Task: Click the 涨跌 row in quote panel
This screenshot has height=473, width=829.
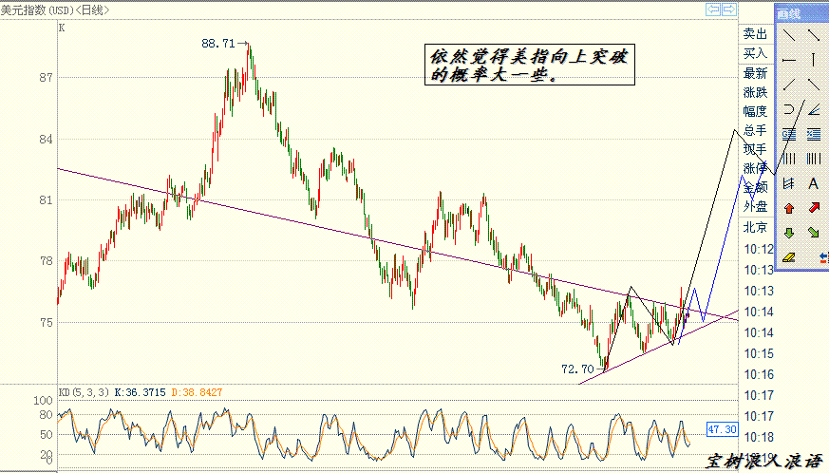Action: coord(755,92)
